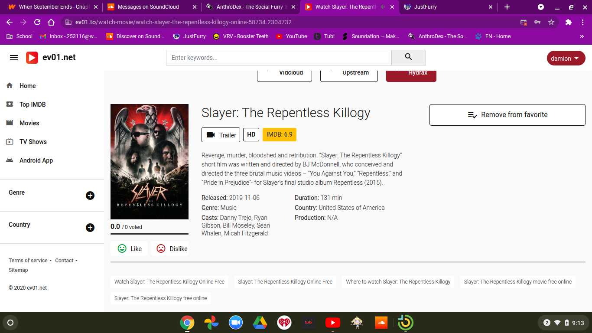The width and height of the screenshot is (592, 333).
Task: Open the Music genre link
Action: (x=228, y=208)
